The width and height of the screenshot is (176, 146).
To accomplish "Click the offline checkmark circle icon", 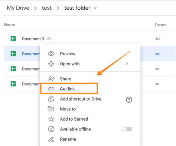I will tap(51, 129).
